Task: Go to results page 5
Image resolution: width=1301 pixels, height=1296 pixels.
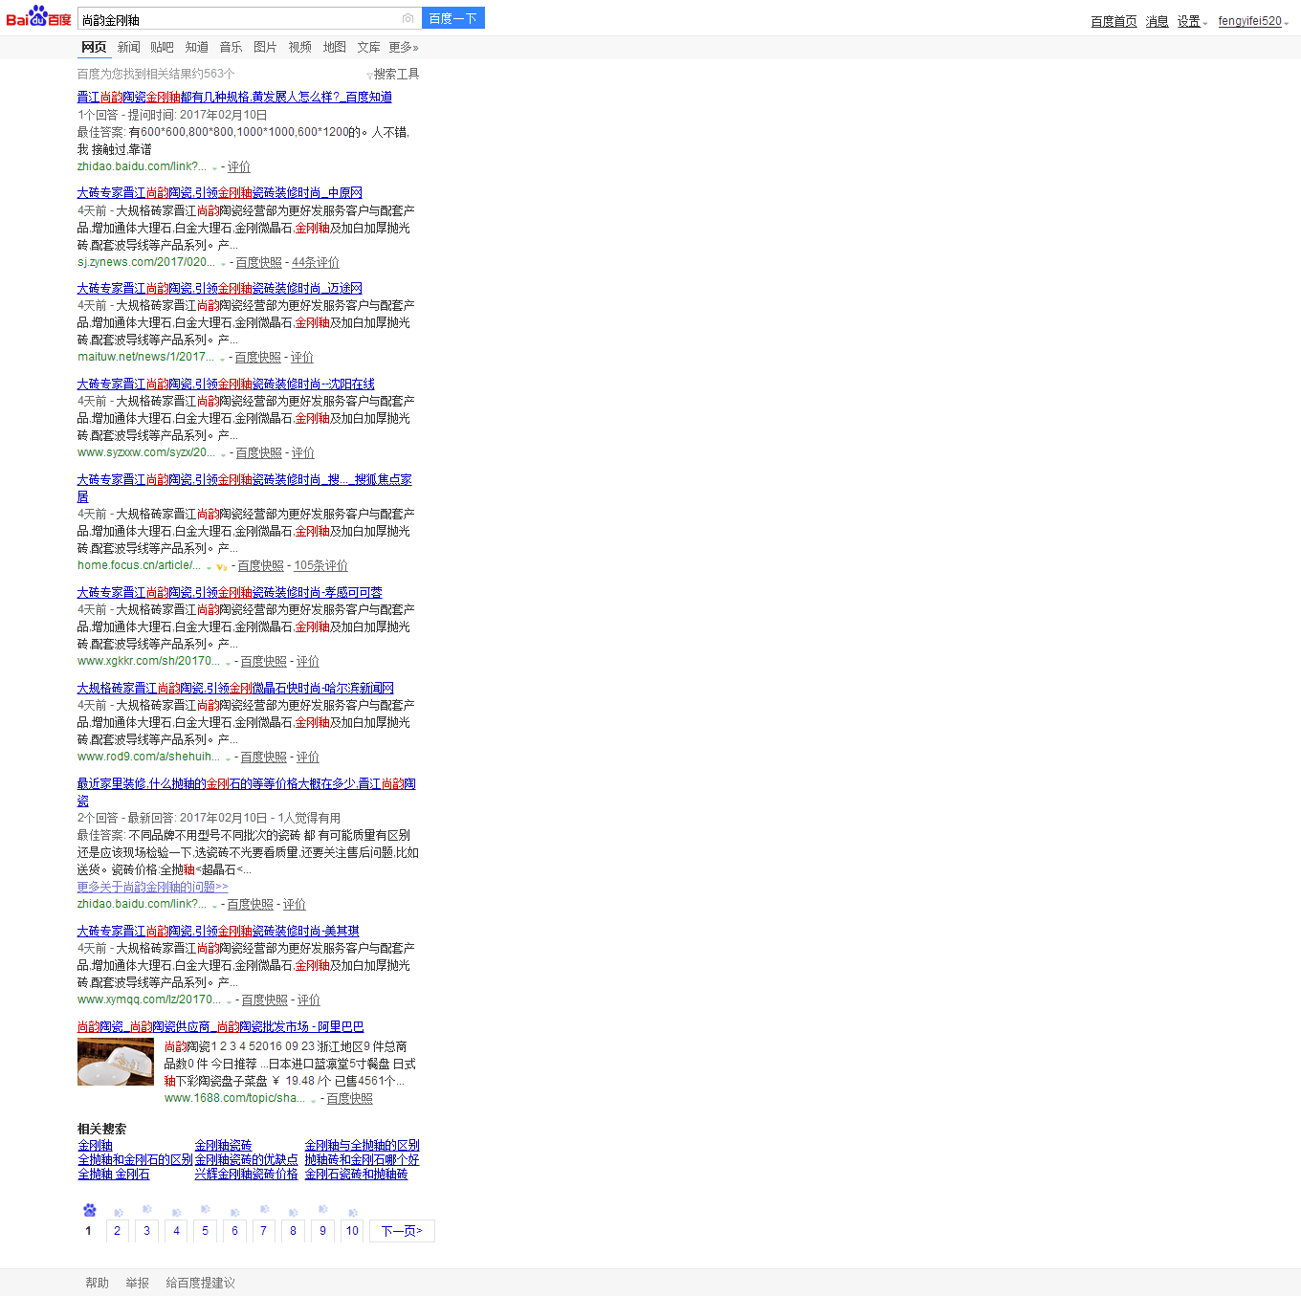Action: [205, 1231]
